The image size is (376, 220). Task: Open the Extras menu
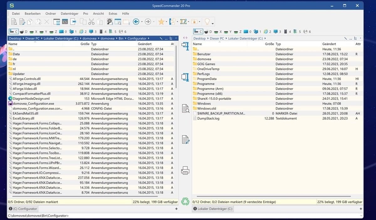coord(113,14)
